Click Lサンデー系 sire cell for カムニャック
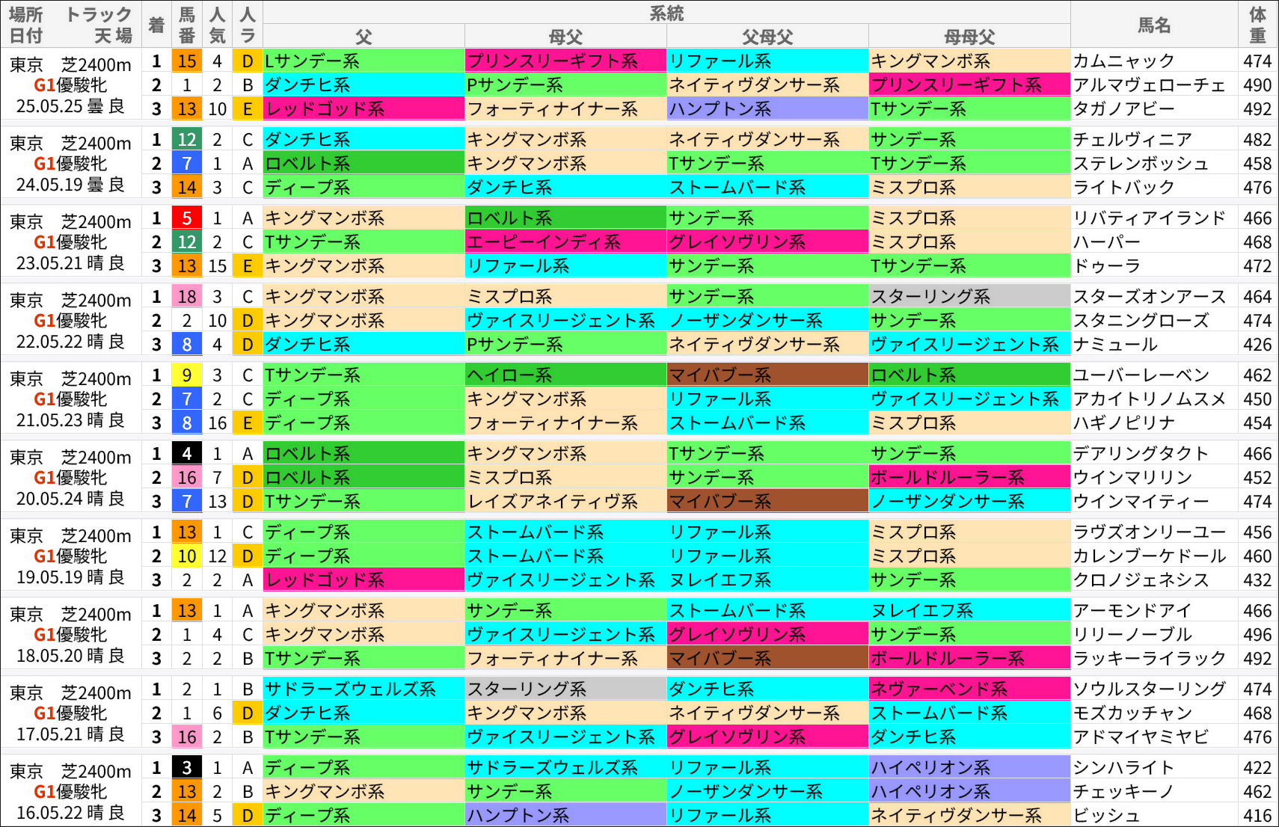This screenshot has width=1279, height=827. 364,61
